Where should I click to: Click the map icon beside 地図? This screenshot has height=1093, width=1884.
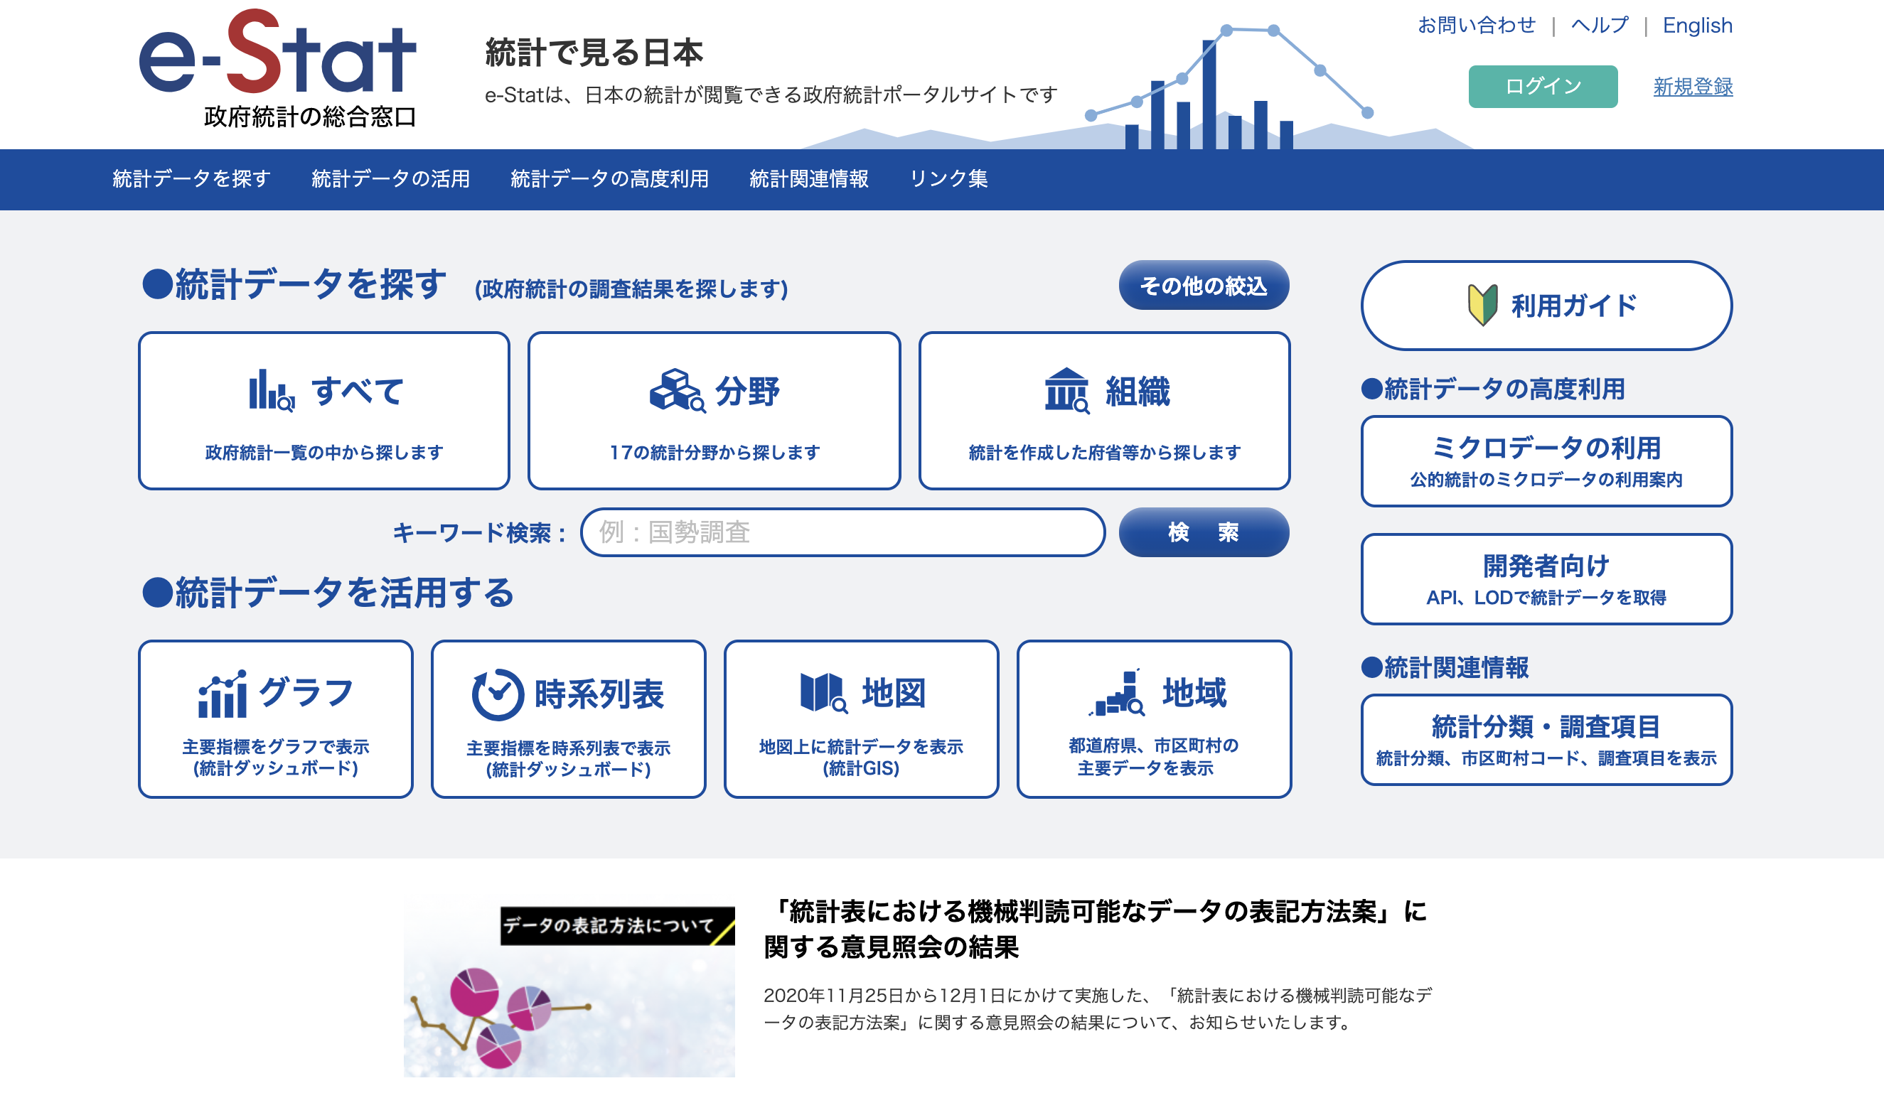823,693
